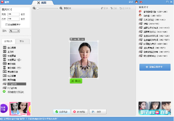Click the zoom slider handle
The width and height of the screenshot is (174, 121).
[x=38, y=8]
